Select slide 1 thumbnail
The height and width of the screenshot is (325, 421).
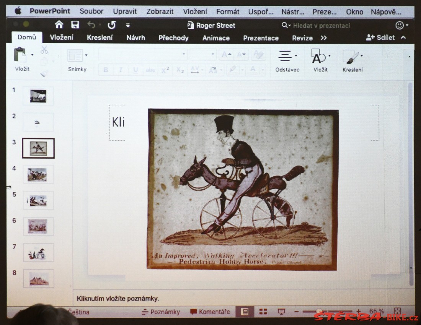[x=38, y=96]
